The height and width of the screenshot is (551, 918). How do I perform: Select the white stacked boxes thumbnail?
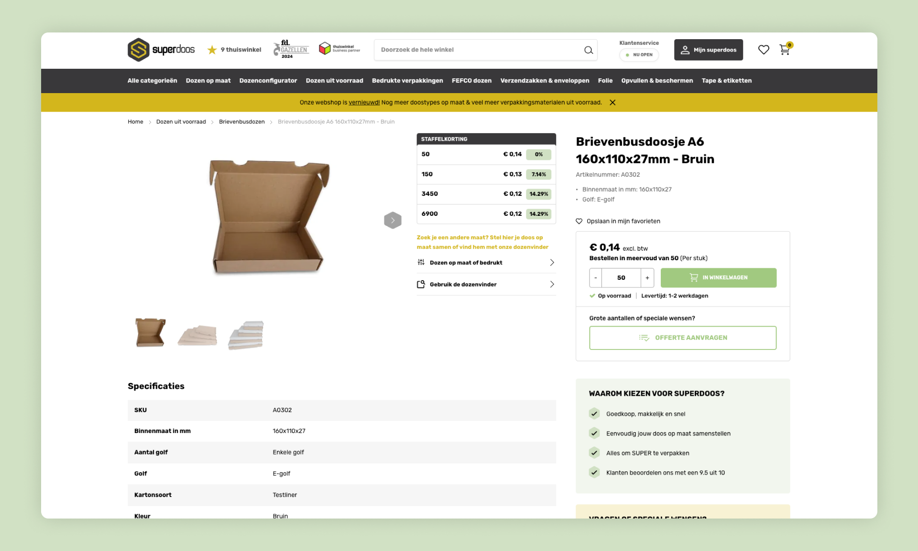[246, 335]
